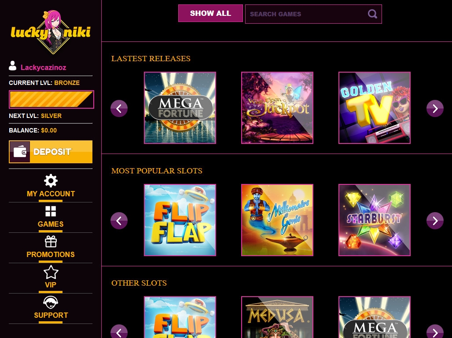Open Support headset icon
The width and height of the screenshot is (452, 338).
click(51, 302)
